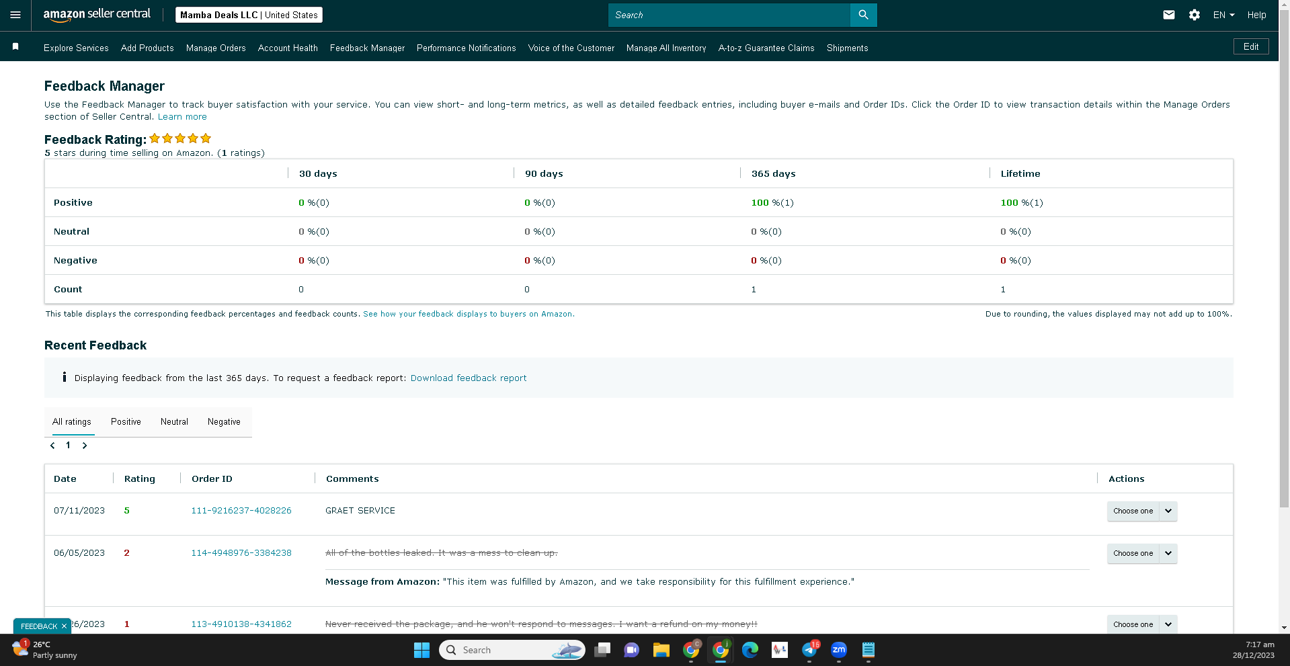
Task: Select the Positive feedback tab
Action: coord(126,422)
